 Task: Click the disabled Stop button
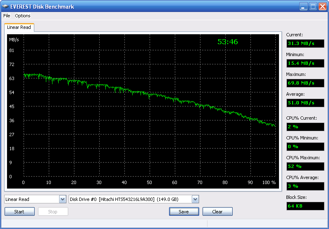tap(53, 212)
